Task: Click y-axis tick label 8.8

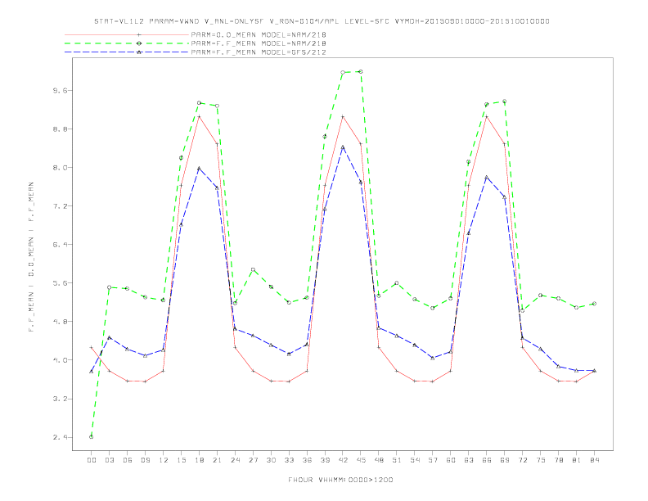Action: point(60,129)
